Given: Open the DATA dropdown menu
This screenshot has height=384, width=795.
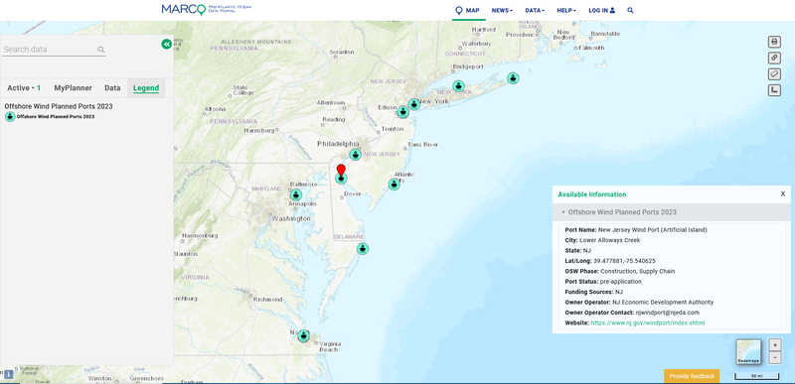Looking at the screenshot, I should tap(535, 10).
